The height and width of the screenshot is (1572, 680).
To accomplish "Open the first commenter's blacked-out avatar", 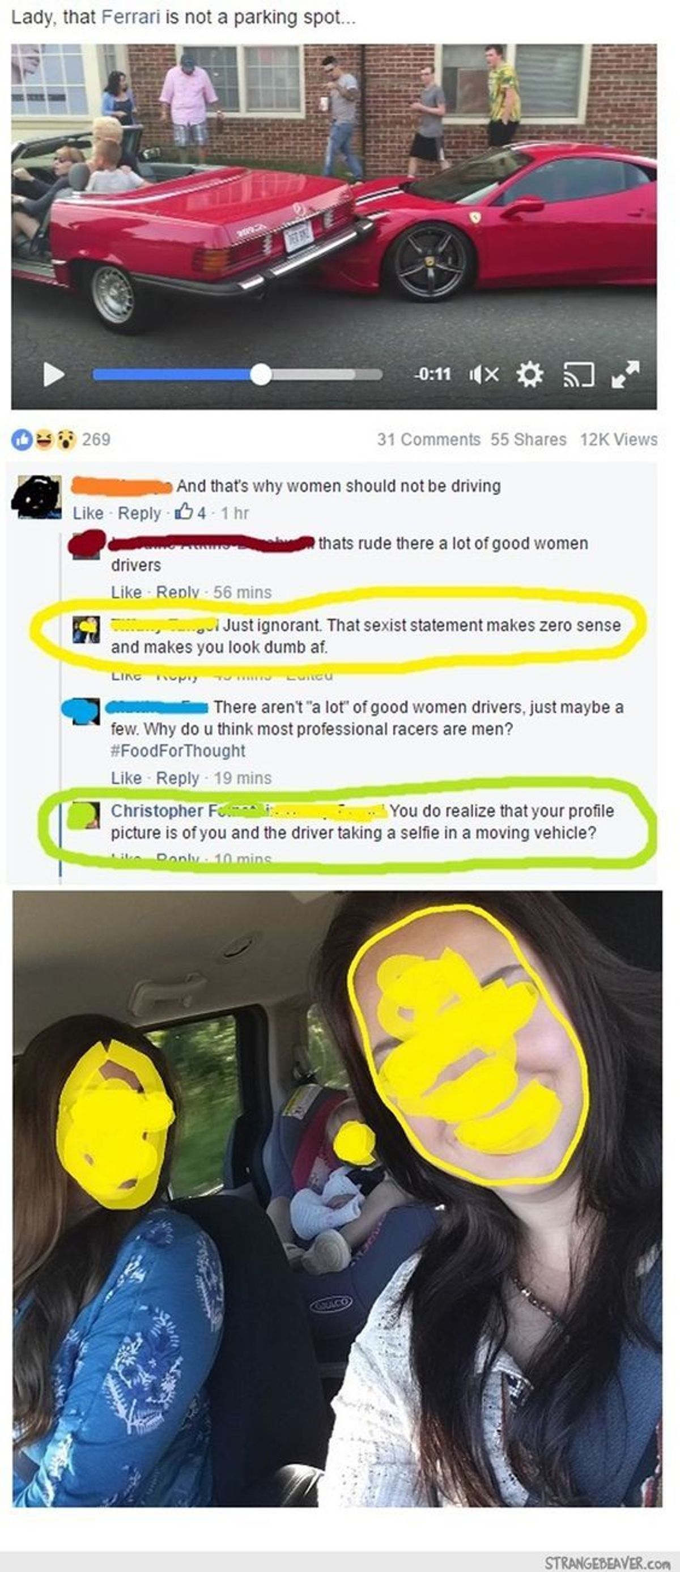I will click(37, 496).
